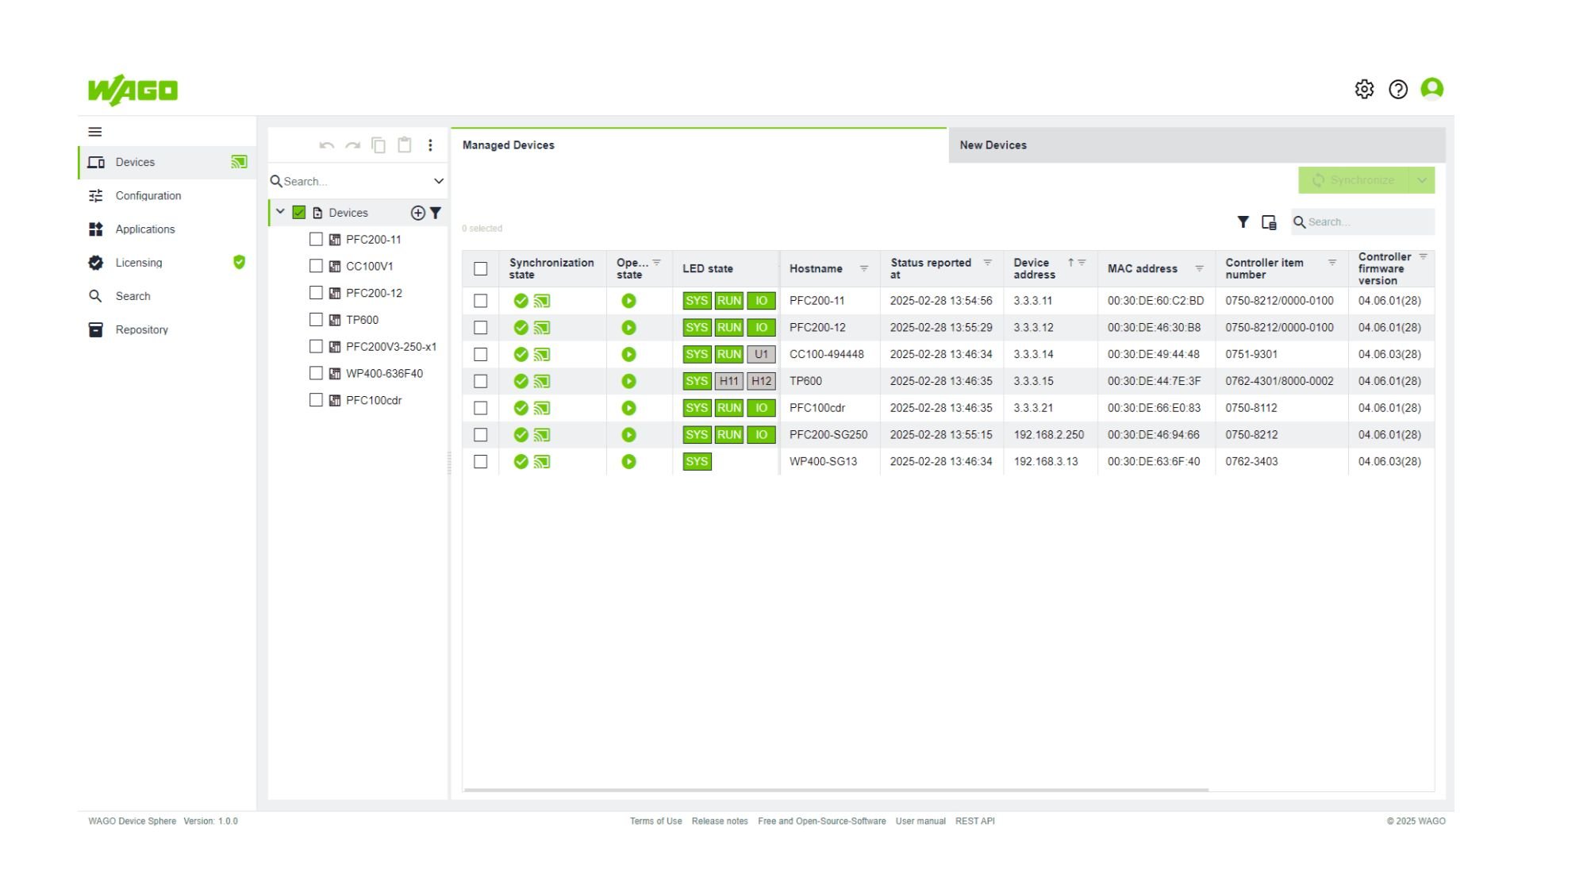Open Repository in the sidebar
This screenshot has height=893, width=1587.
tap(167, 329)
